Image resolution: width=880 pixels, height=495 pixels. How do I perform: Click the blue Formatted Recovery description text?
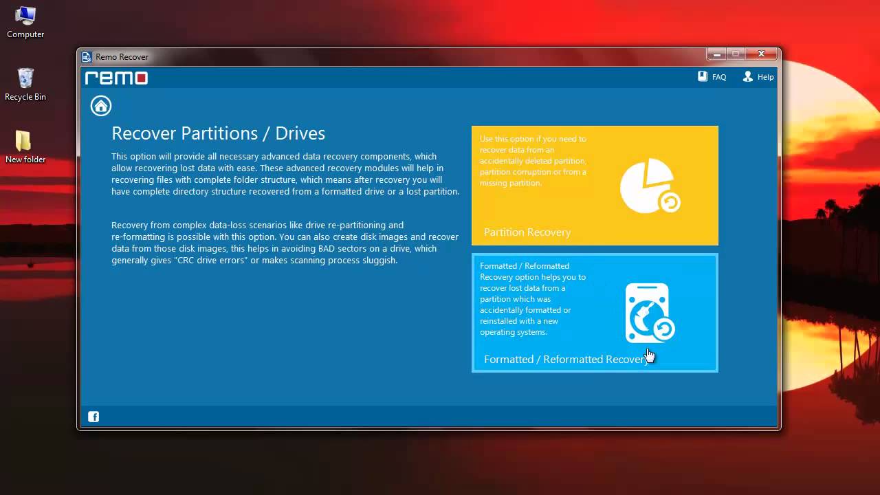(x=533, y=299)
